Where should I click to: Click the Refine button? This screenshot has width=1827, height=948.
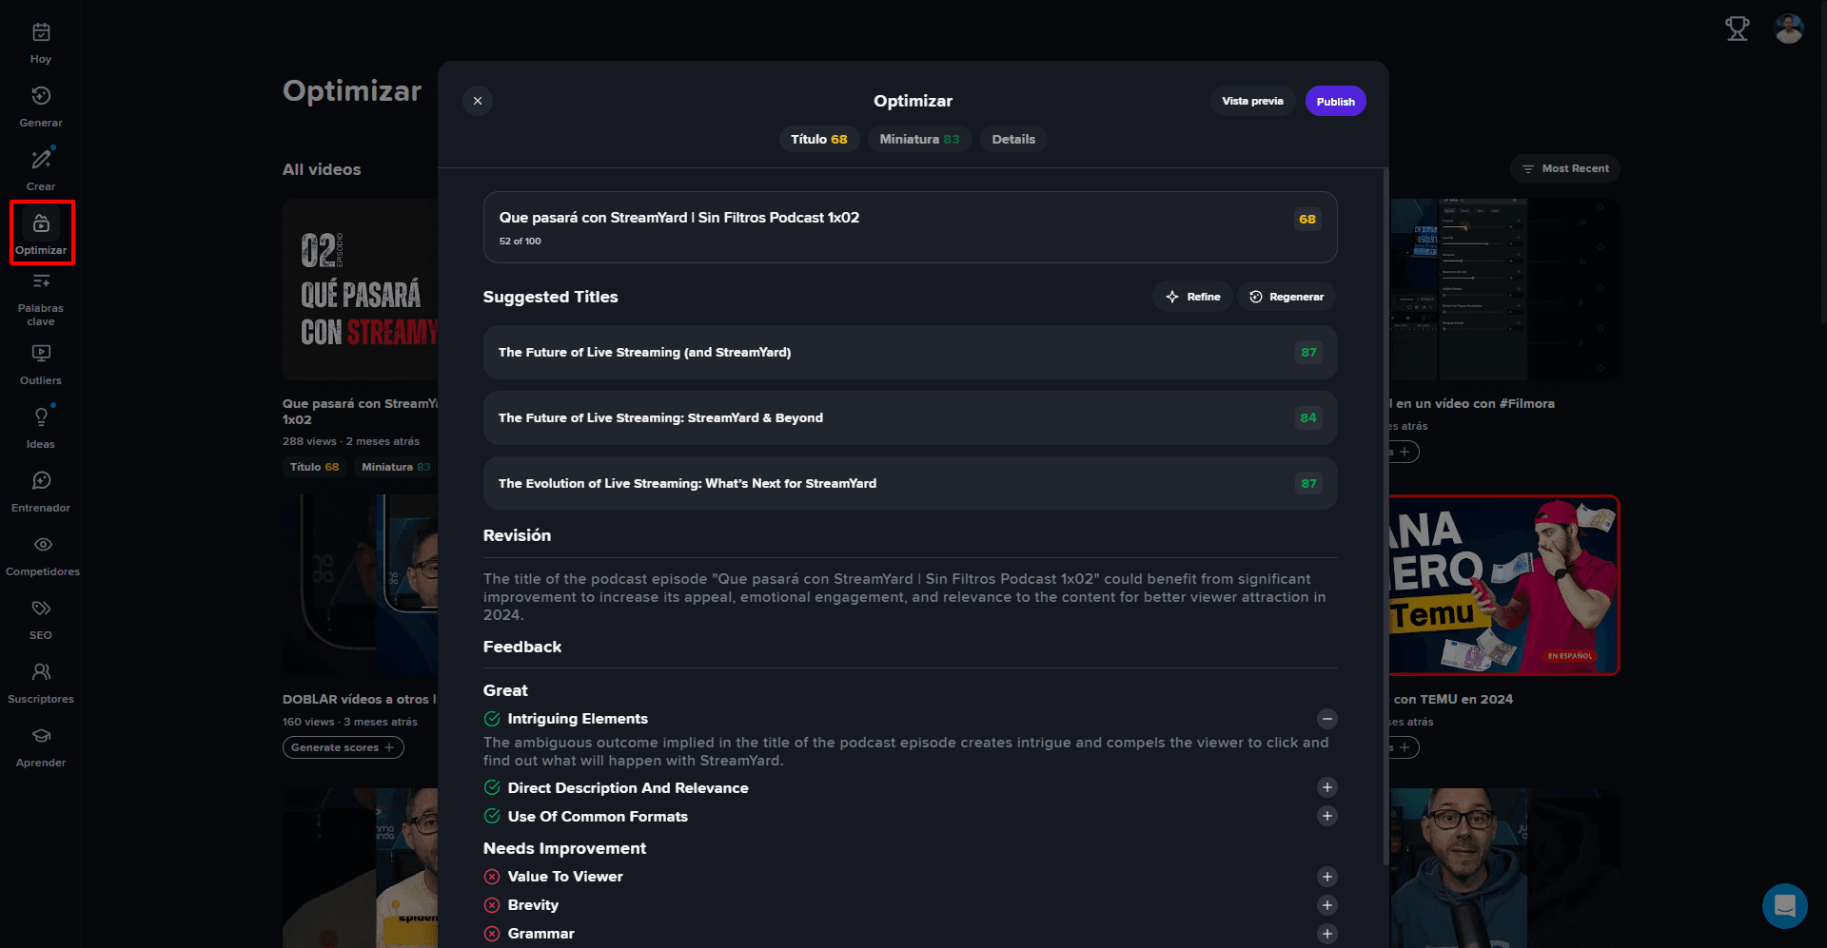[x=1193, y=297]
